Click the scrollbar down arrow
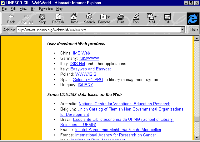Image resolution: width=200 pixels, height=142 pixels. click(x=197, y=137)
